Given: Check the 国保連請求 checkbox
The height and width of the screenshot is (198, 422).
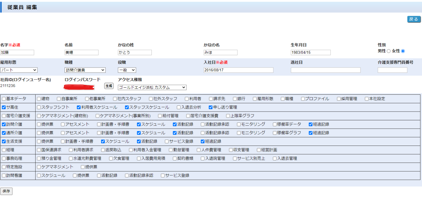Looking at the screenshot, I should click(39, 150).
